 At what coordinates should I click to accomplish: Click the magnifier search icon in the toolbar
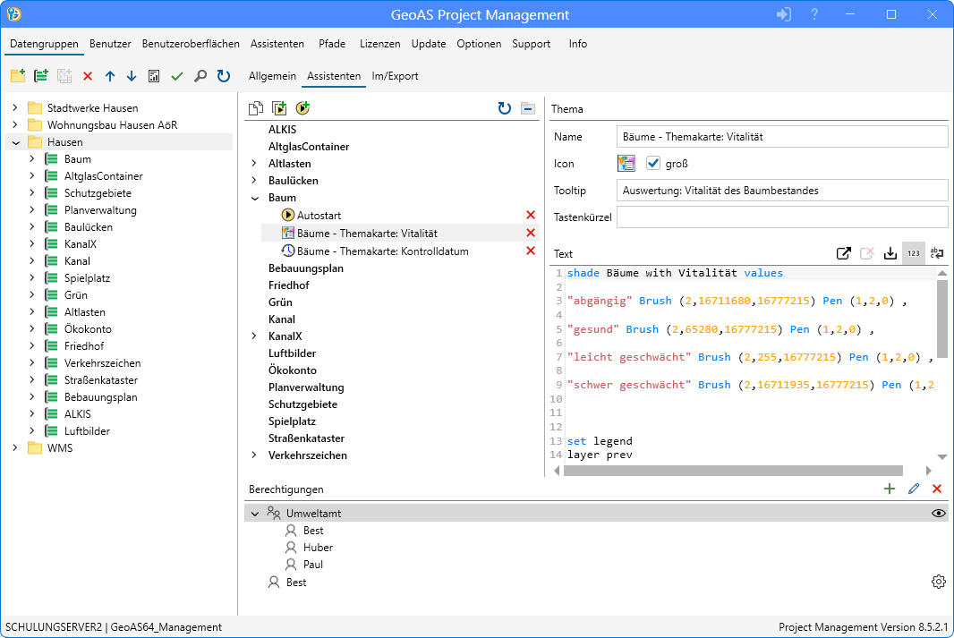click(200, 77)
